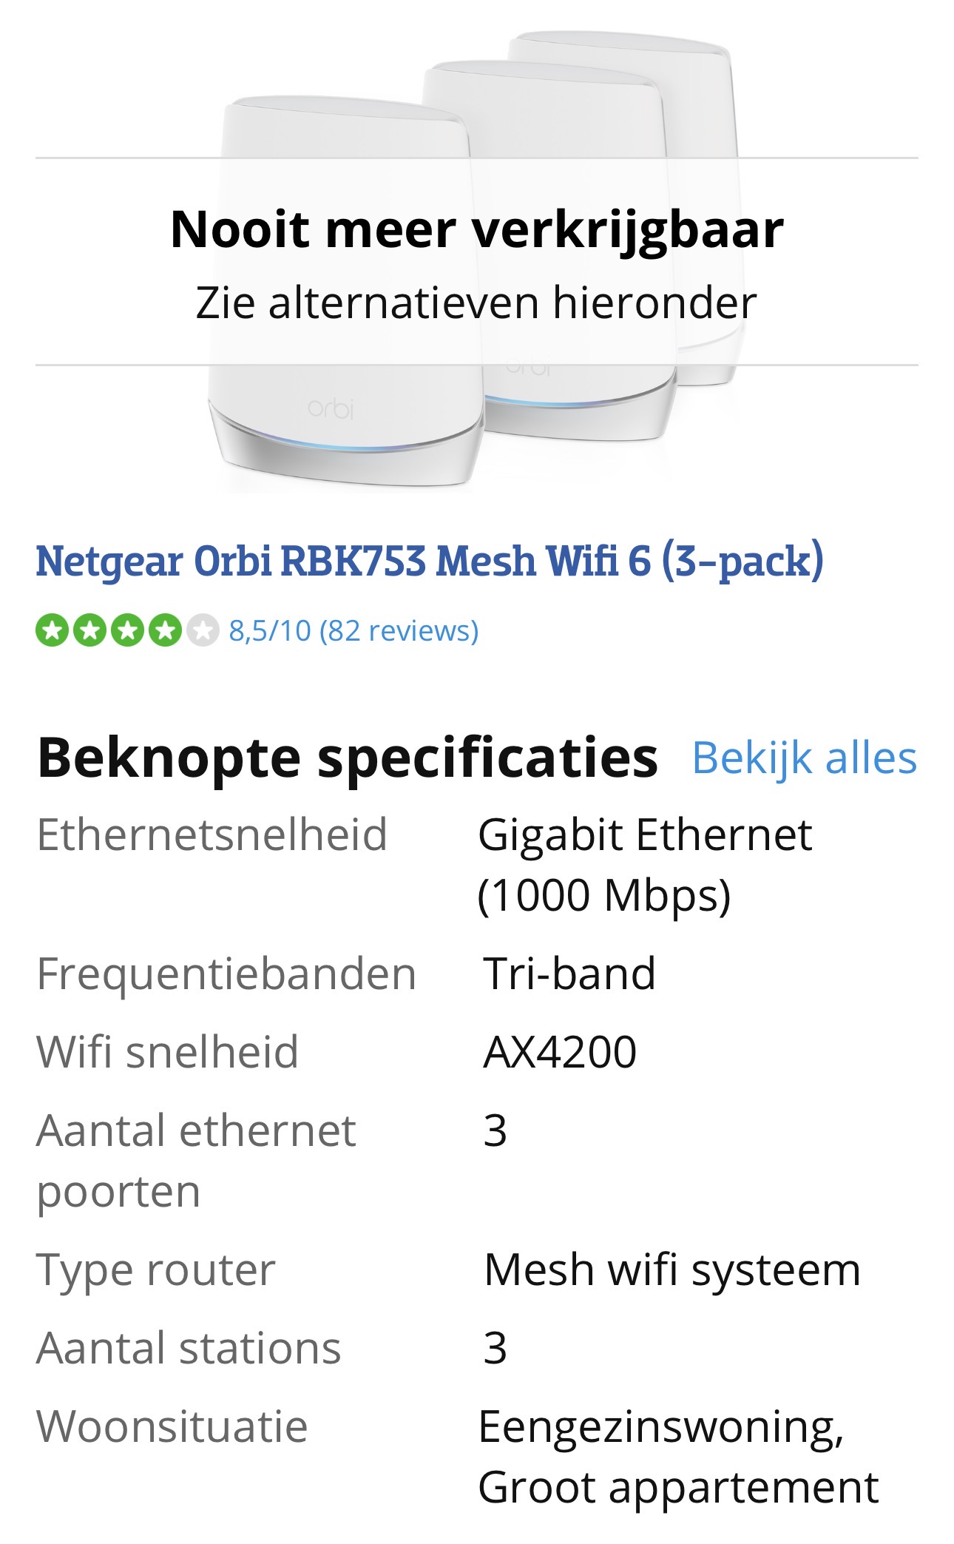
Task: Click the third green rating star
Action: 127,630
